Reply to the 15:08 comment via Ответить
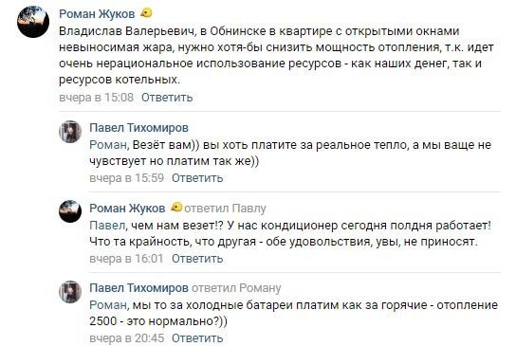This screenshot has width=516, height=346. point(167,98)
